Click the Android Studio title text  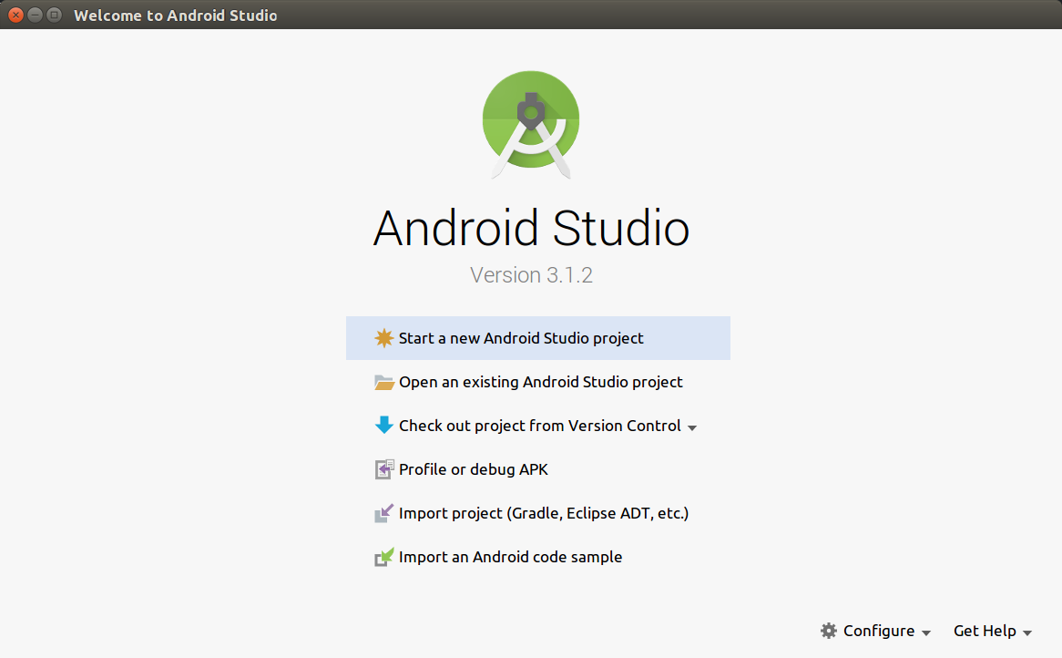tap(531, 229)
